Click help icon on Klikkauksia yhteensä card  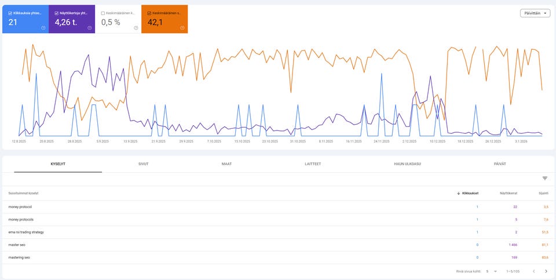point(43,28)
